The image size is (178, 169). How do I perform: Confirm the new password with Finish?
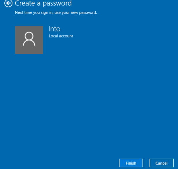click(x=131, y=163)
